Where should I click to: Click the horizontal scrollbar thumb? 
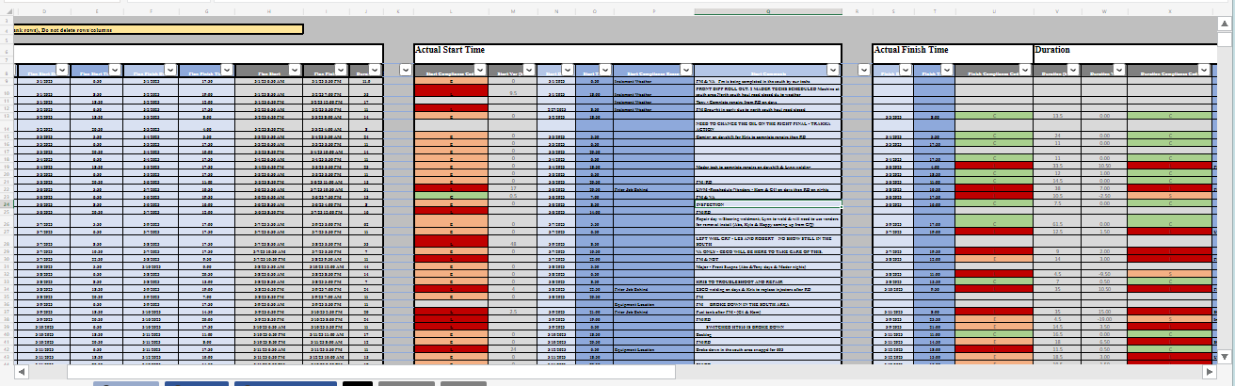tap(372, 371)
